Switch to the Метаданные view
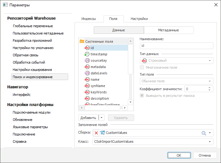 pos(169,30)
